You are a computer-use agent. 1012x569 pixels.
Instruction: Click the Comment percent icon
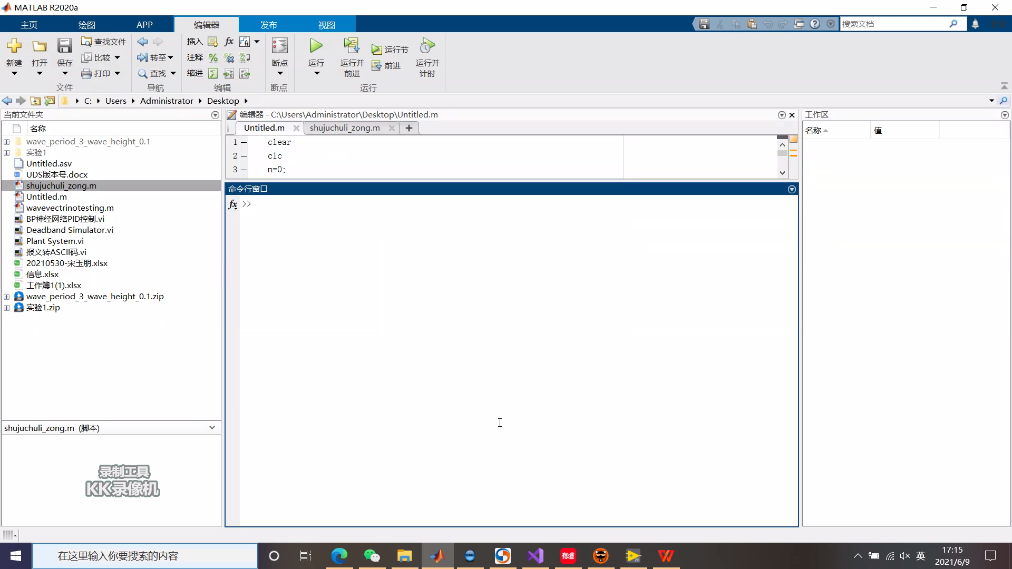(213, 57)
